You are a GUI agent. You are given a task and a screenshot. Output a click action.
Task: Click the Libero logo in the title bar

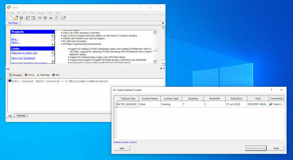(9, 7)
